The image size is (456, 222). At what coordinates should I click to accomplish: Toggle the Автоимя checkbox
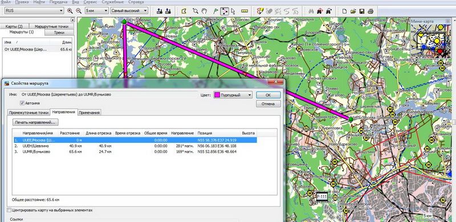point(22,103)
